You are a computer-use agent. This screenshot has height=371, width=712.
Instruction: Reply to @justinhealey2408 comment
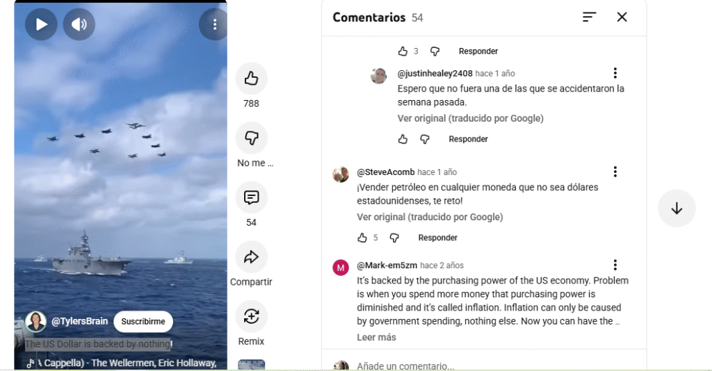pos(468,139)
